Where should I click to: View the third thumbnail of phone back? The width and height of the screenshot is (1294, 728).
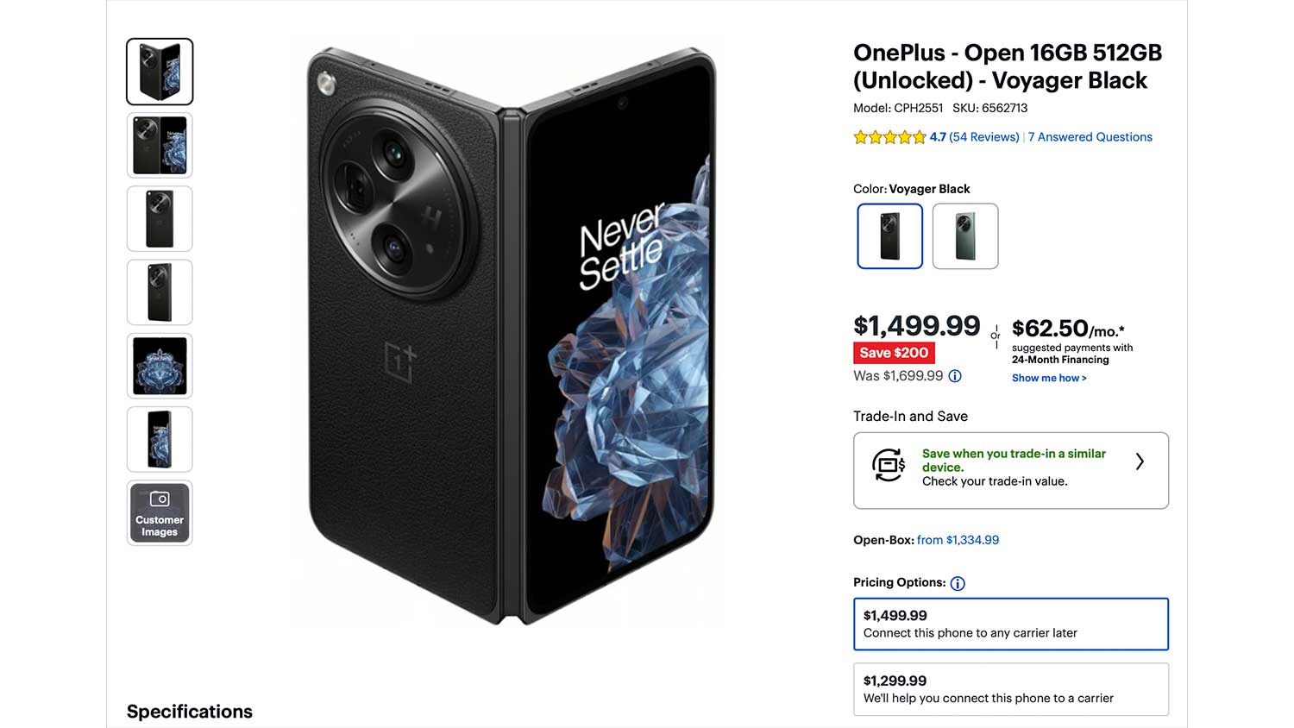tap(160, 219)
